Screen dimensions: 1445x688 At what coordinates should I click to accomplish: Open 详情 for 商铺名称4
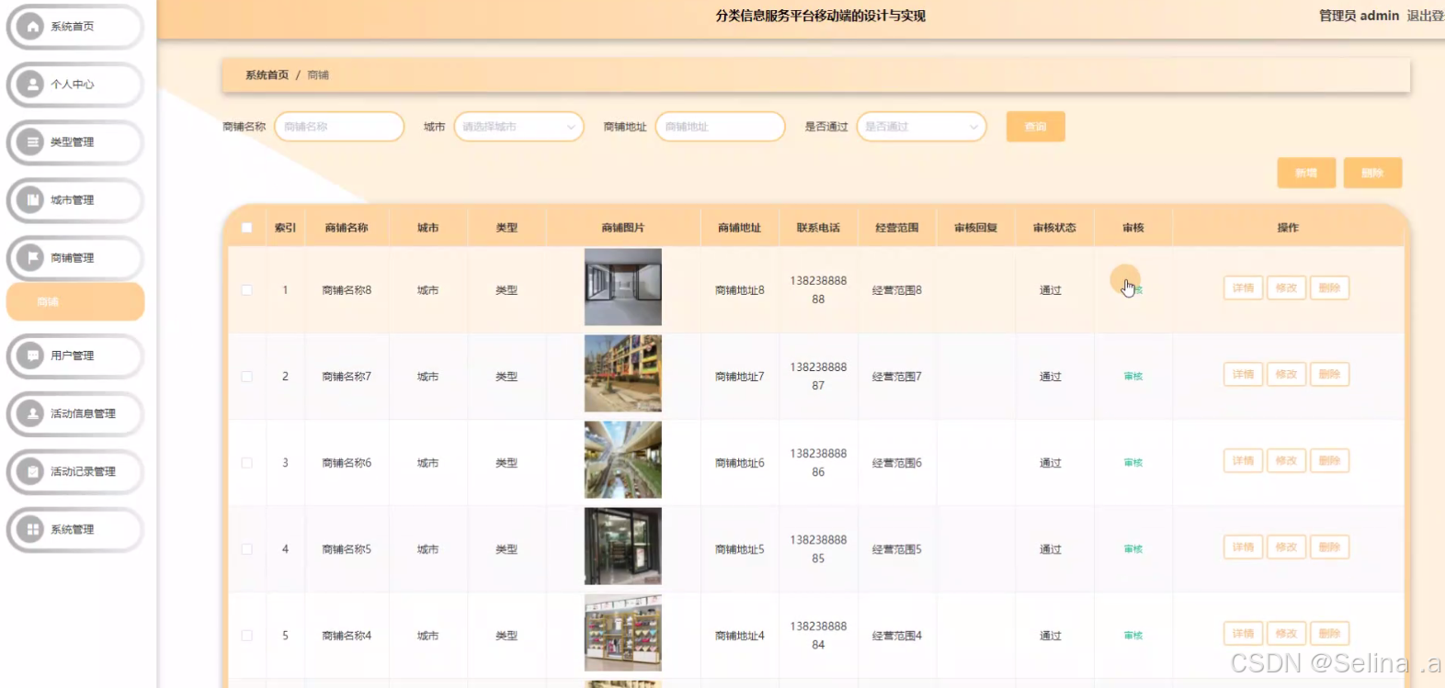[1244, 634]
